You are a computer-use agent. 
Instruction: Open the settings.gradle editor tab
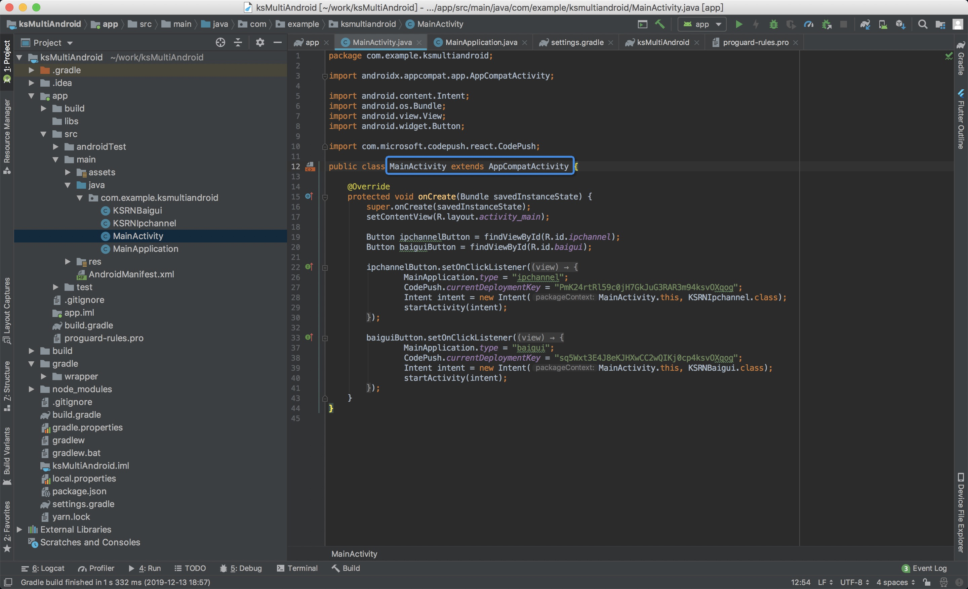tap(577, 42)
